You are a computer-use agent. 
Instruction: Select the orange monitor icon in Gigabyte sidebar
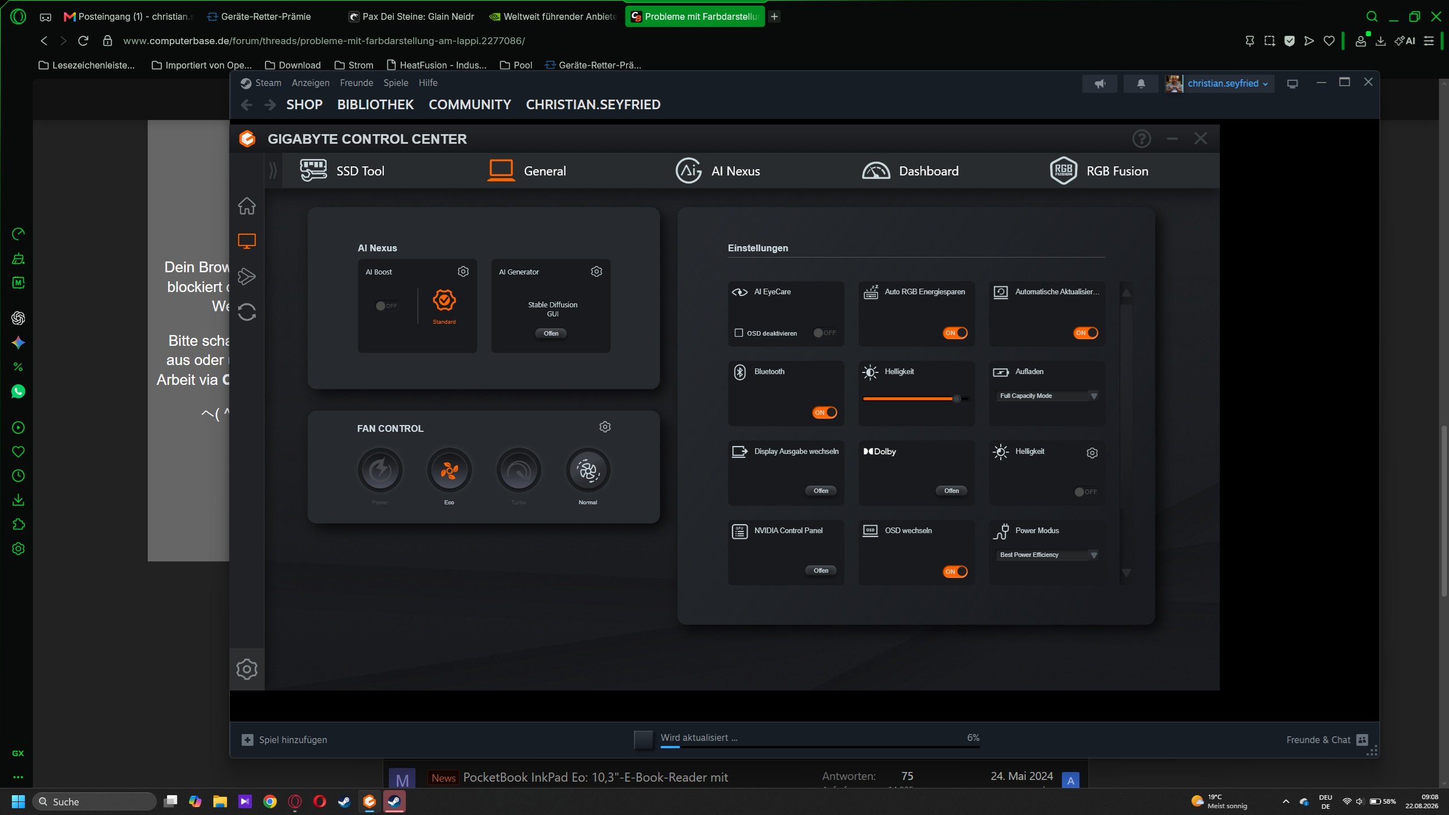[247, 241]
